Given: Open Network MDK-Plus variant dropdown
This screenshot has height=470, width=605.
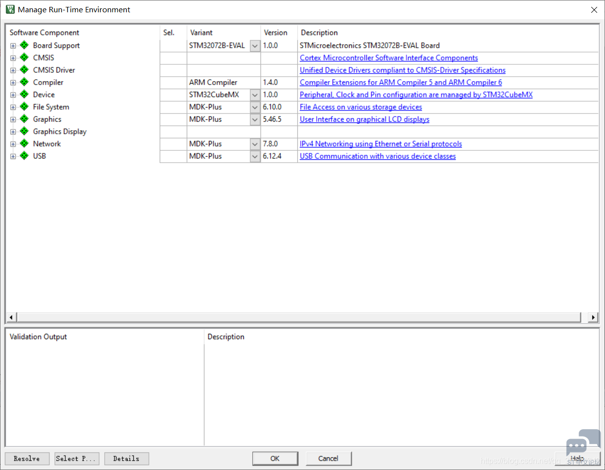Looking at the screenshot, I should pos(255,144).
